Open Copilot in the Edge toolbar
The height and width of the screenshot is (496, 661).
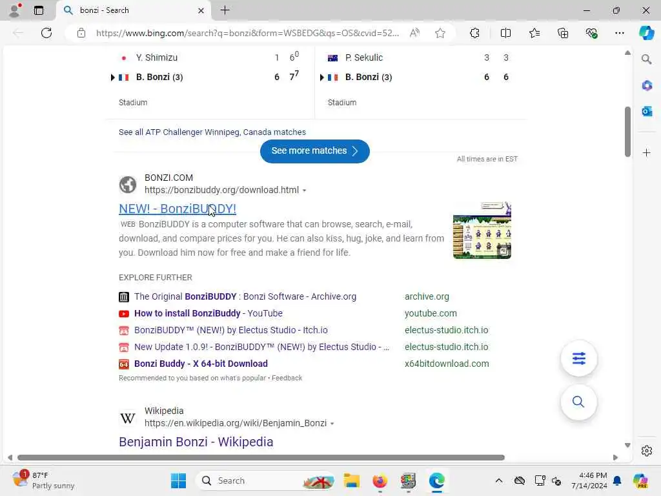click(x=647, y=33)
